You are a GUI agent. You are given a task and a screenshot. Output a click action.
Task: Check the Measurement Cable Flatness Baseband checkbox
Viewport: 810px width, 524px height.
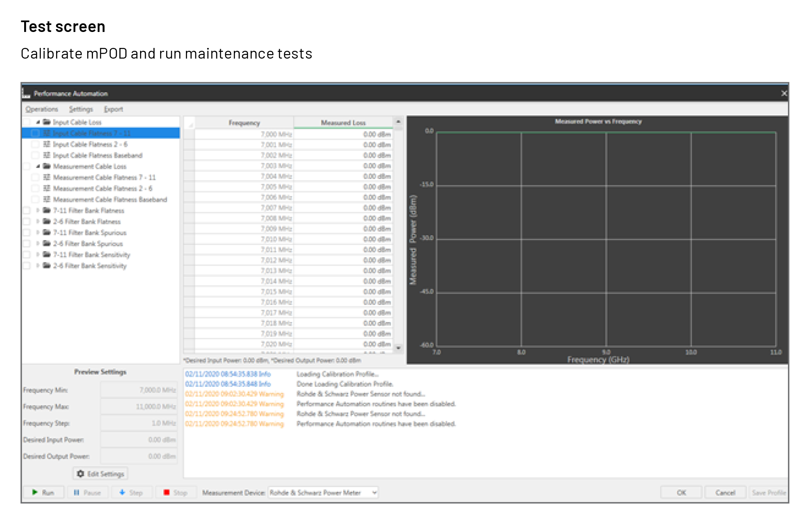click(36, 200)
